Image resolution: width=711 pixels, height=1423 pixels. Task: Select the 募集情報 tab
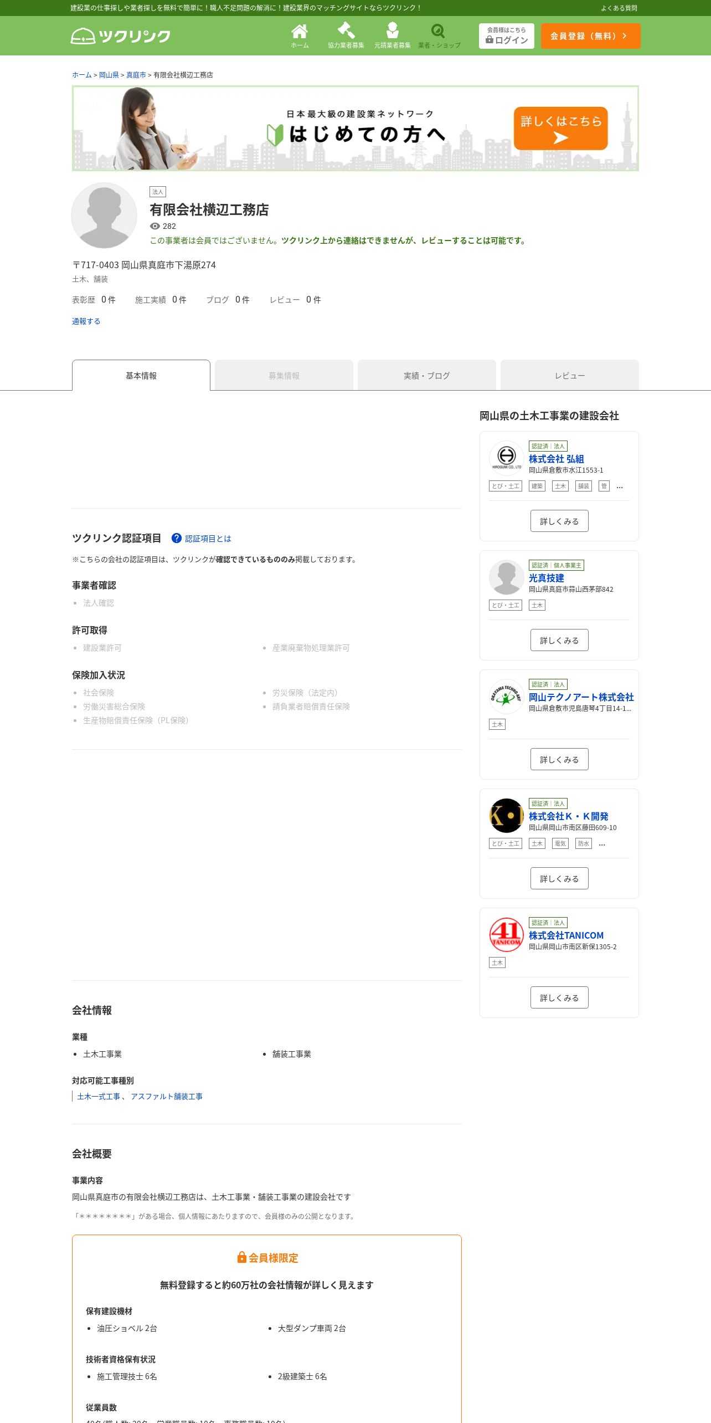(x=284, y=375)
